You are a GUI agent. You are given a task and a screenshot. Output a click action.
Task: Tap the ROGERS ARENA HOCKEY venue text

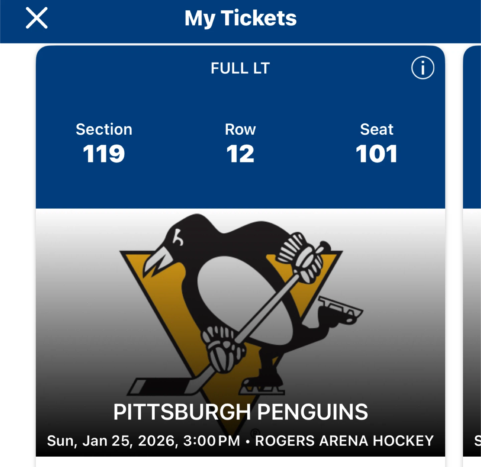click(x=344, y=441)
